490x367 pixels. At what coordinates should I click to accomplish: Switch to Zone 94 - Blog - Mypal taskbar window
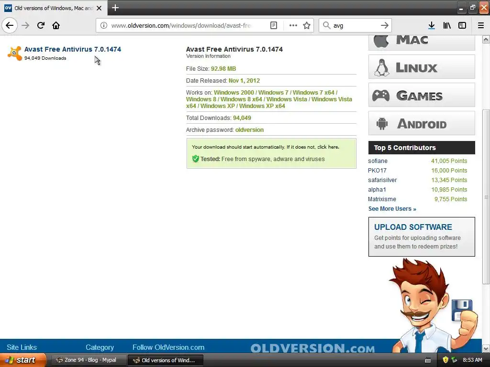click(88, 360)
